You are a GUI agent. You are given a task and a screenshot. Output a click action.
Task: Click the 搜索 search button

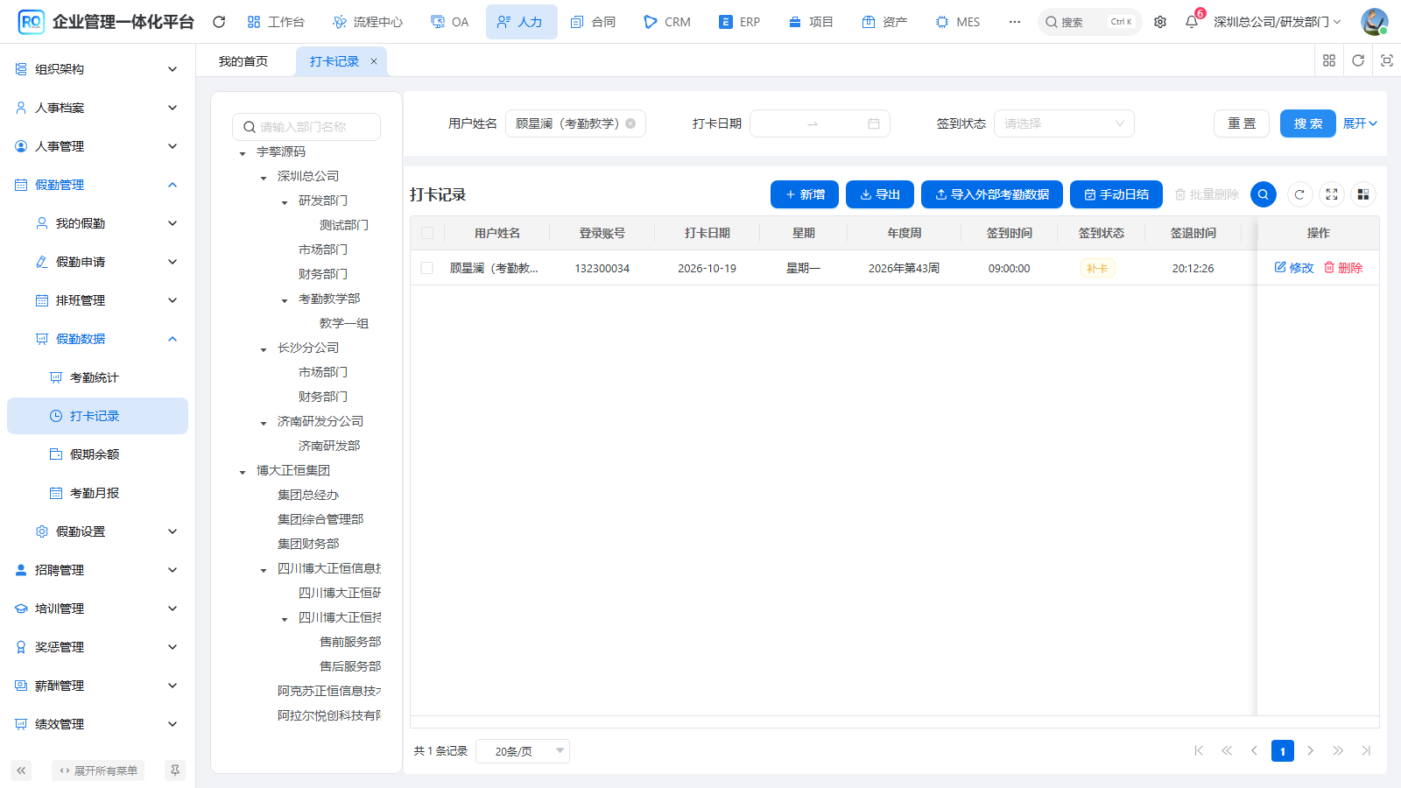1308,123
